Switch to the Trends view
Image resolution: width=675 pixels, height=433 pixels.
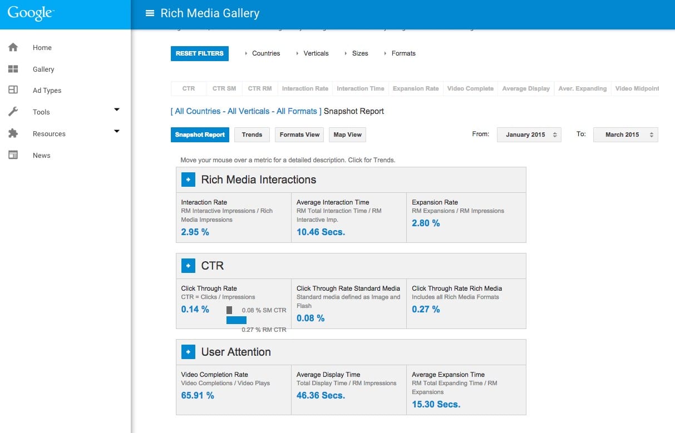[x=252, y=135]
